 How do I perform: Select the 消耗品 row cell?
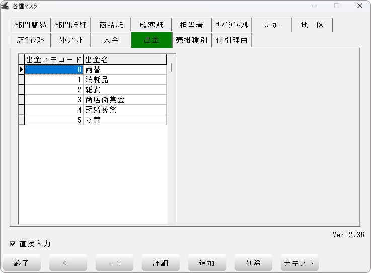pyautogui.click(x=124, y=80)
